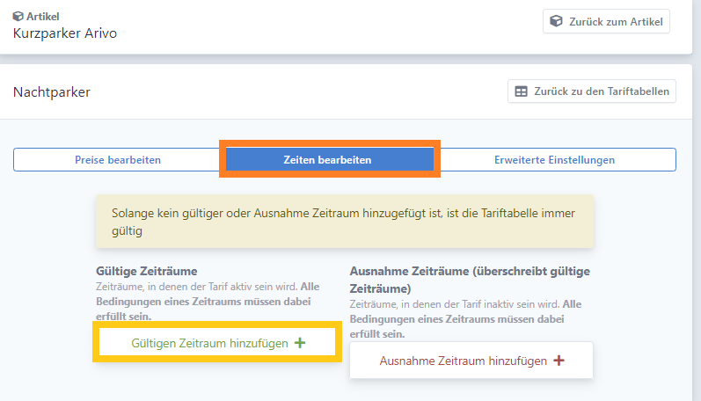This screenshot has height=401, width=701.
Task: Click the table icon in Zurück zu den Tariftabellen
Action: point(522,91)
